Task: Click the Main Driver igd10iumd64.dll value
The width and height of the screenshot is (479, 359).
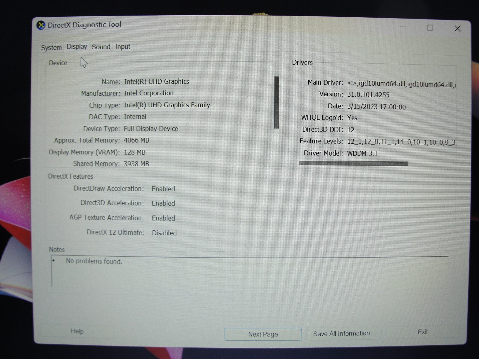Action: pyautogui.click(x=401, y=84)
